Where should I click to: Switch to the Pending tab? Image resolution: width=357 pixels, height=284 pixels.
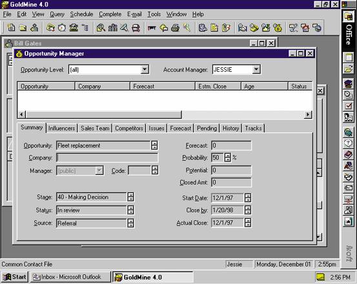[x=207, y=128]
